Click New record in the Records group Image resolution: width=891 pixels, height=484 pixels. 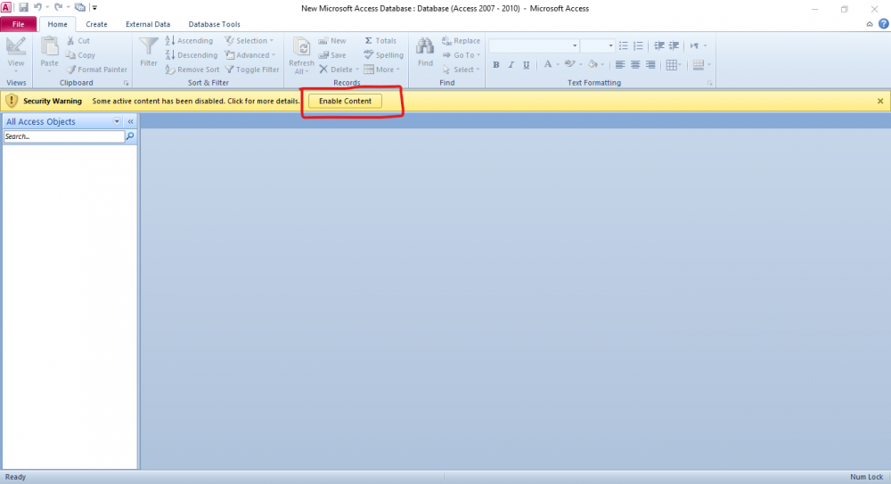(x=331, y=41)
